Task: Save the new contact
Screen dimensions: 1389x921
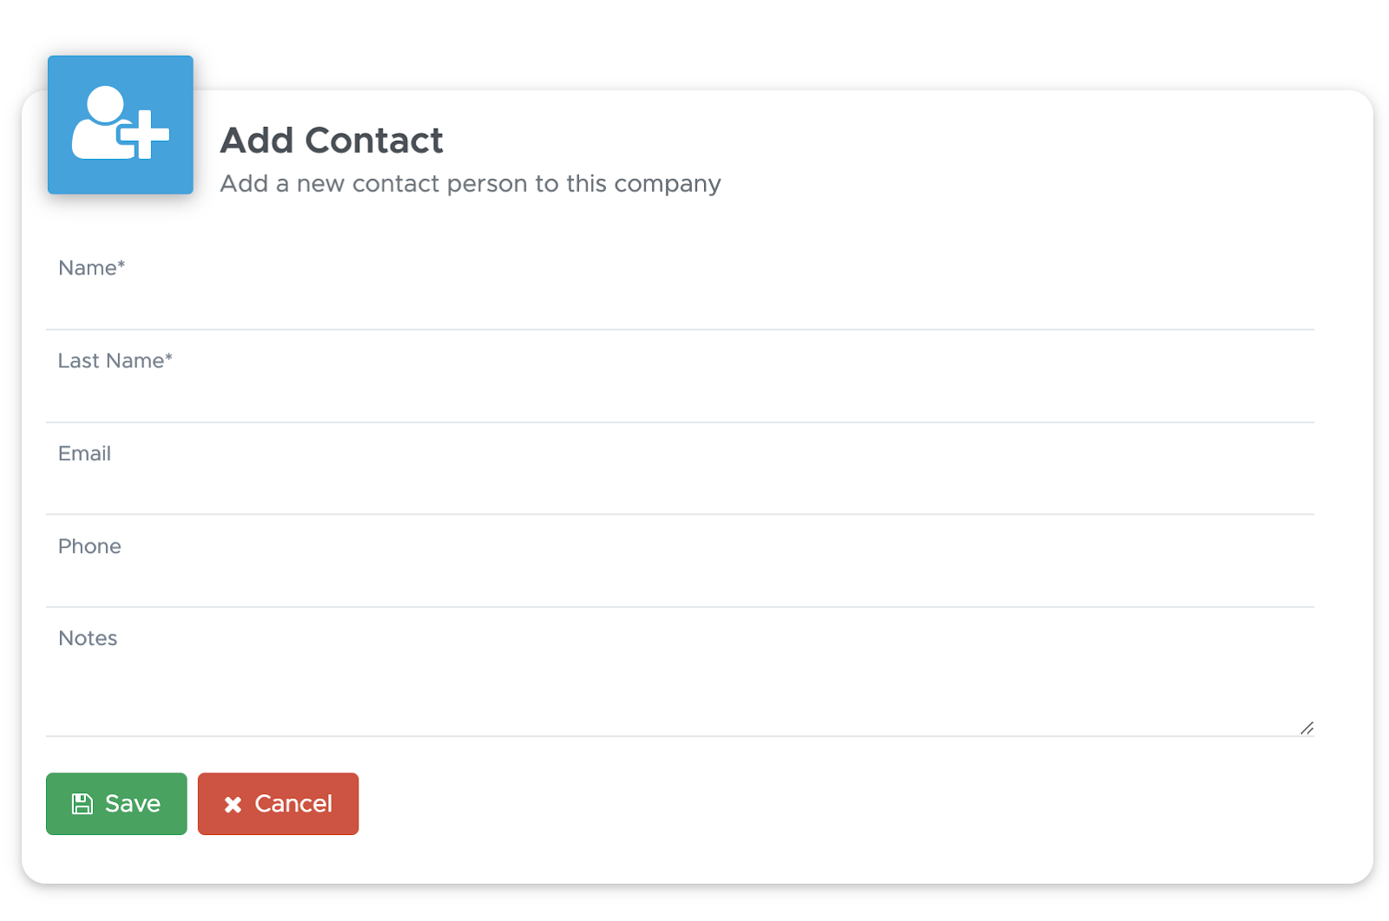Action: (116, 804)
